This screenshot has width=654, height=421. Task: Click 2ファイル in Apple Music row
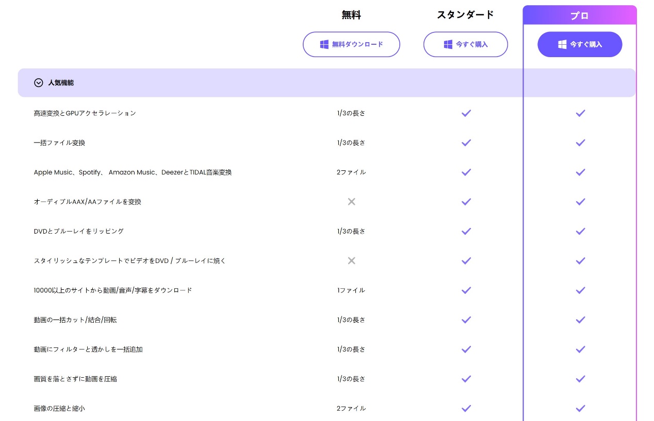351,172
